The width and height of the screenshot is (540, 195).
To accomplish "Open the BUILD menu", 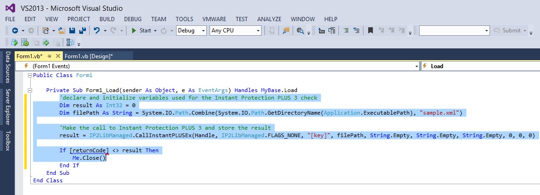I will [x=107, y=19].
